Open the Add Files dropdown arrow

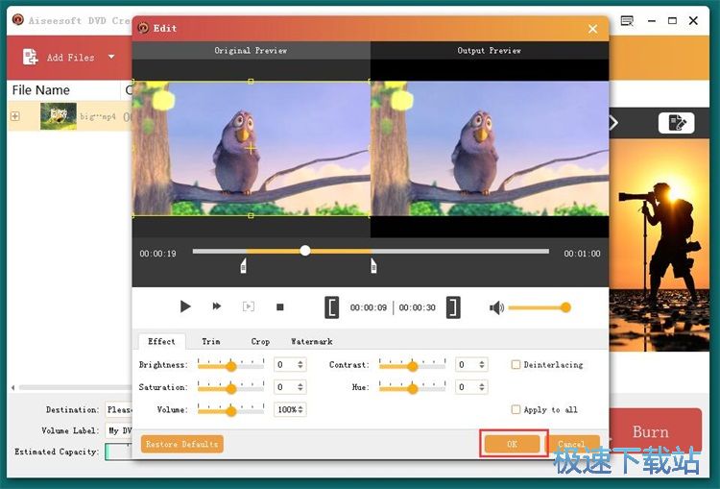111,57
